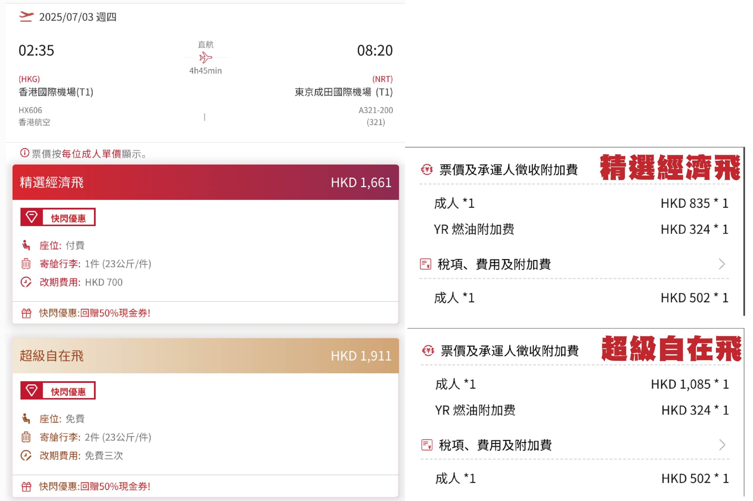This screenshot has height=501, width=753.
Task: Click the direct flight airplane icon
Action: tap(205, 58)
